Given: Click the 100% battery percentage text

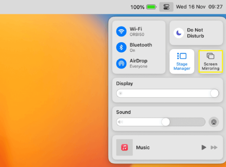Looking at the screenshot, I should tap(137, 7).
